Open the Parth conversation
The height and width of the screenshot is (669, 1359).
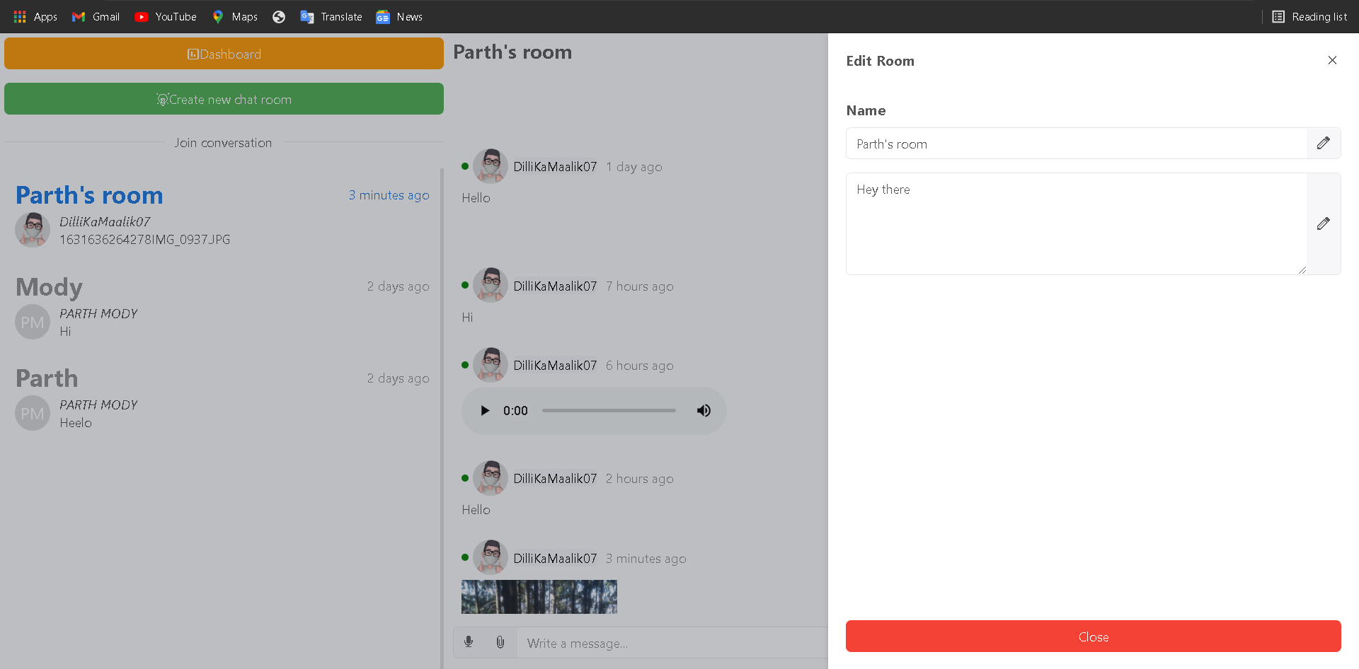click(222, 398)
